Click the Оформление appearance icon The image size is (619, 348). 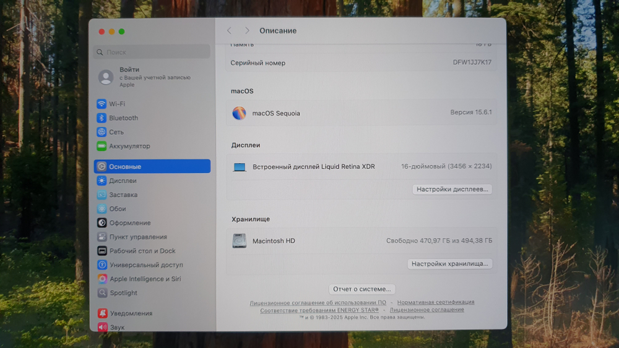pyautogui.click(x=102, y=223)
